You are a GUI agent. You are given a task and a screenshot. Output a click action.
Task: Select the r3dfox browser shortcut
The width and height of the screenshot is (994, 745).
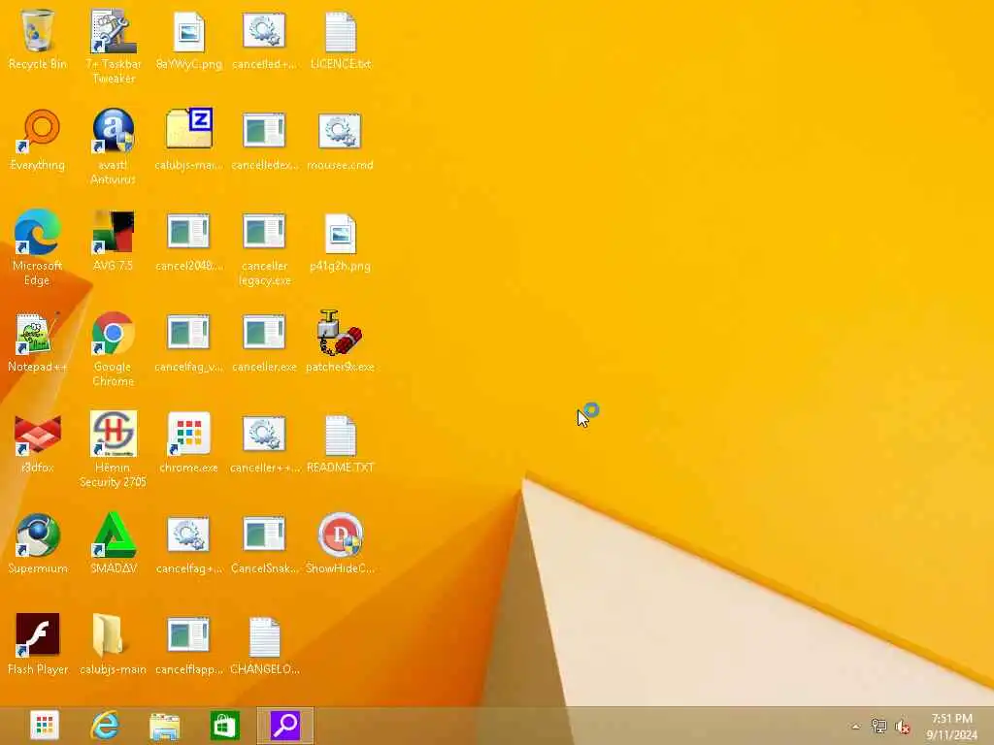(x=38, y=435)
